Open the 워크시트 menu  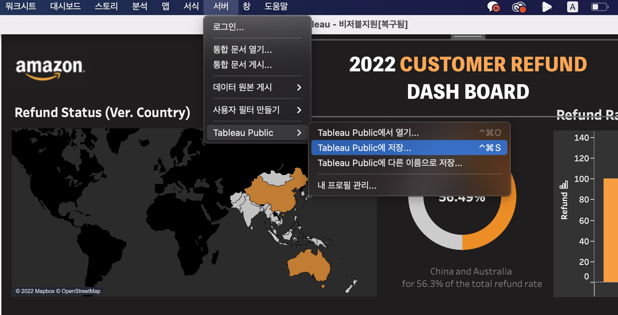21,6
